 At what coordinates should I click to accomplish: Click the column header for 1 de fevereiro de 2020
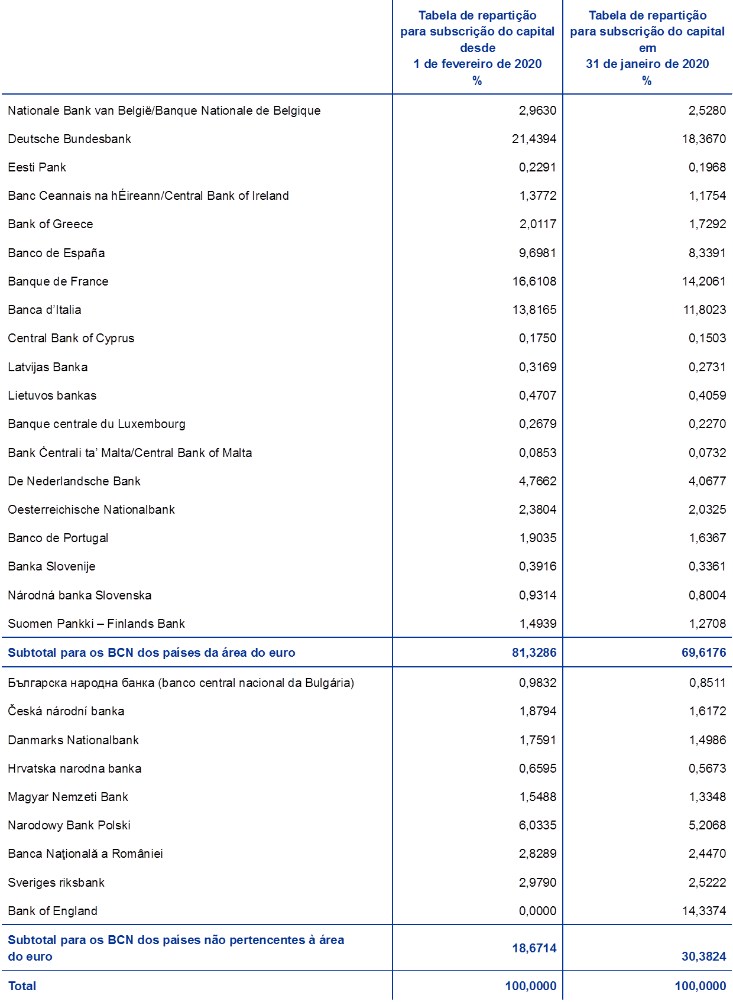pos(477,48)
